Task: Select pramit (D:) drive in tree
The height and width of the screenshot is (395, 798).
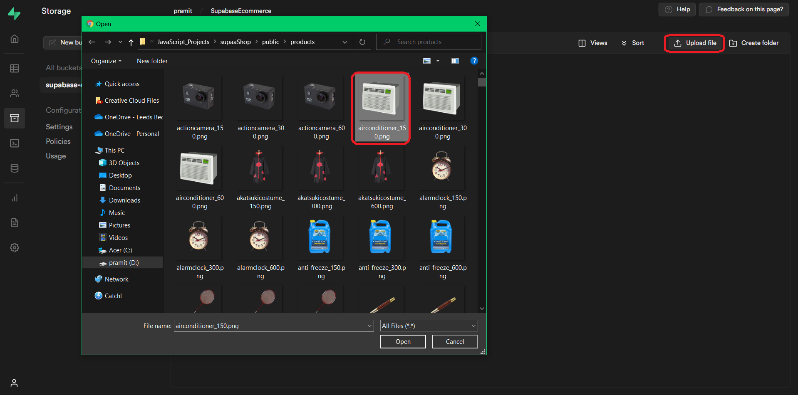Action: point(124,263)
